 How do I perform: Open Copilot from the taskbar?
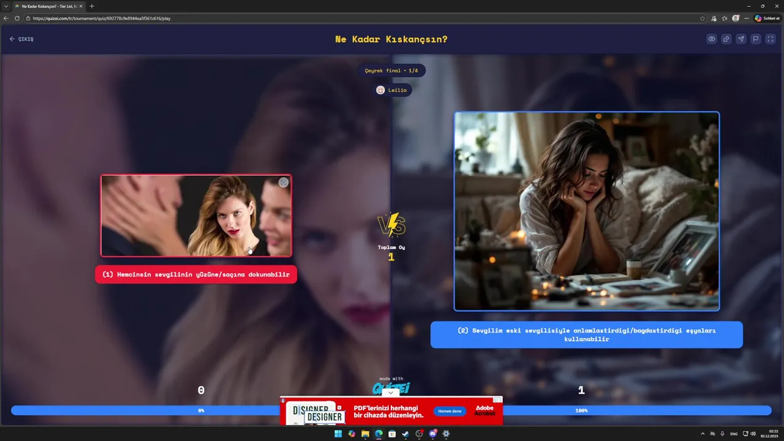(x=352, y=434)
